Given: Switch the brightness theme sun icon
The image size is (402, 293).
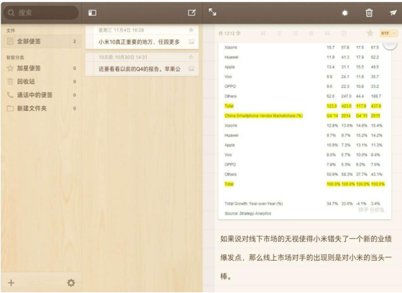Looking at the screenshot, I should click(x=345, y=13).
